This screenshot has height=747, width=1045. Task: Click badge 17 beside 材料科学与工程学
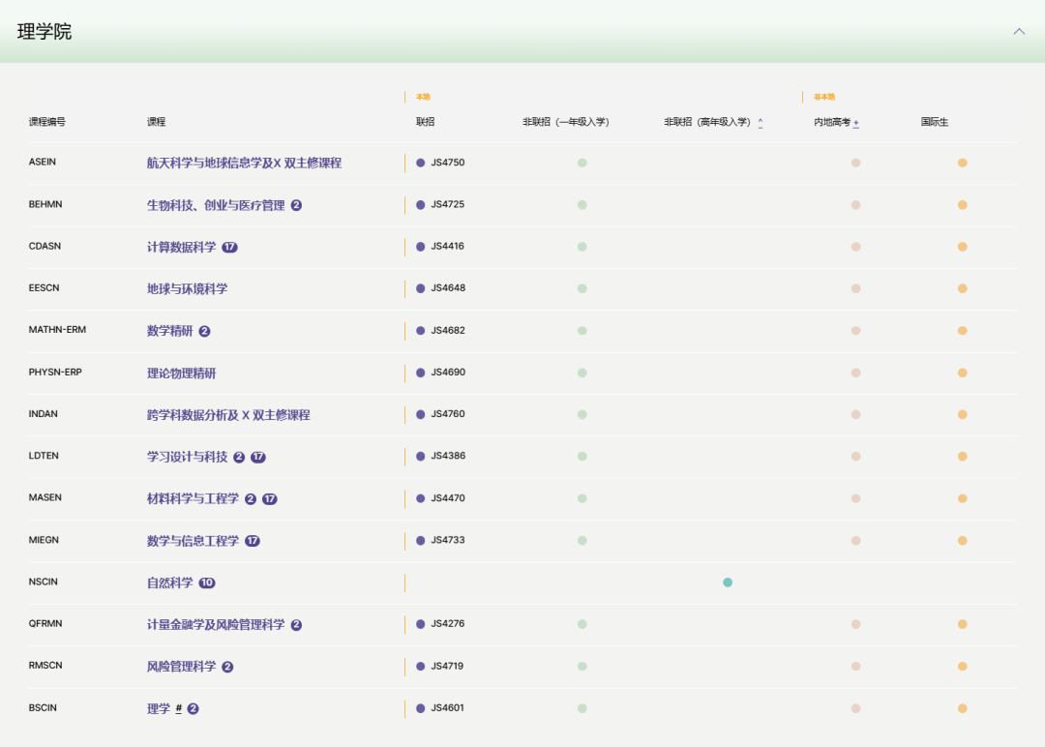pos(270,498)
